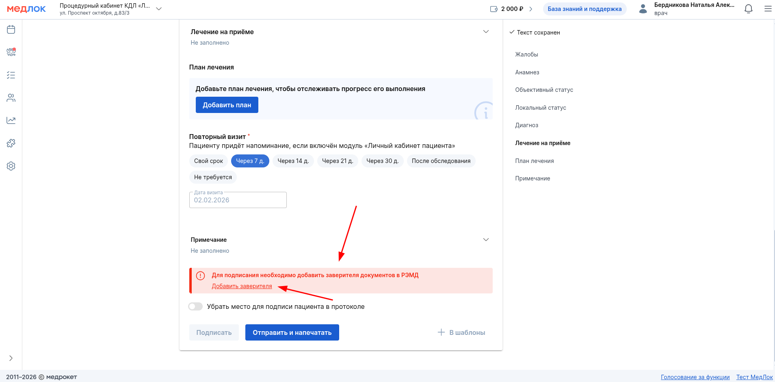775x382 pixels.
Task: Click the "Отправить и напечатать" button
Action: (x=292, y=332)
